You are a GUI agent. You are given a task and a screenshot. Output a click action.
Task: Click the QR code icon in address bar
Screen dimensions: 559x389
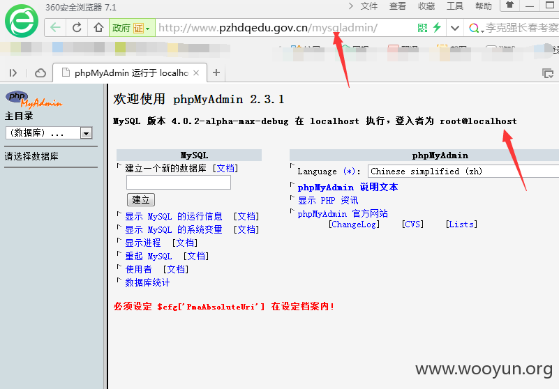(422, 28)
